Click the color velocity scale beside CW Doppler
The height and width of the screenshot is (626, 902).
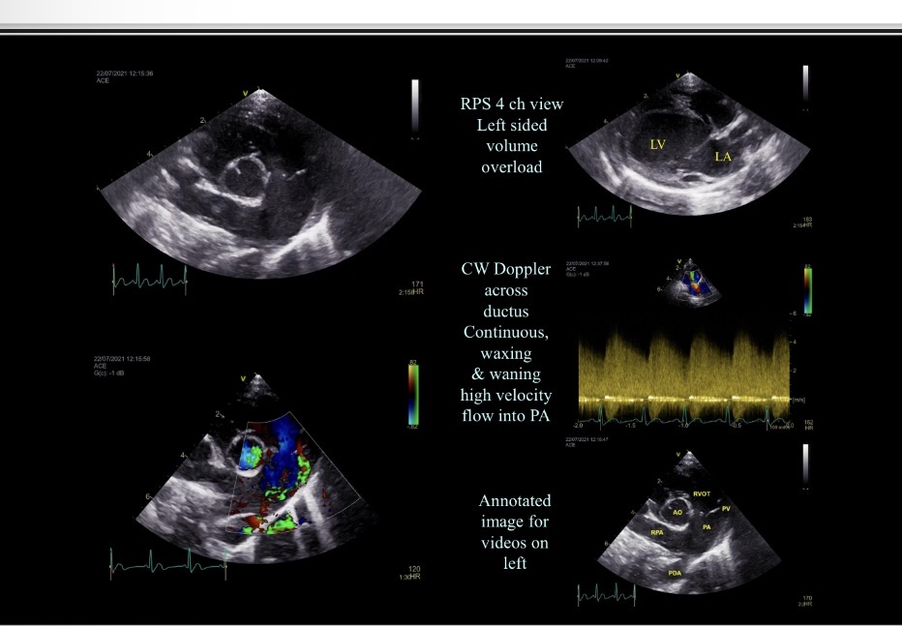click(x=808, y=290)
